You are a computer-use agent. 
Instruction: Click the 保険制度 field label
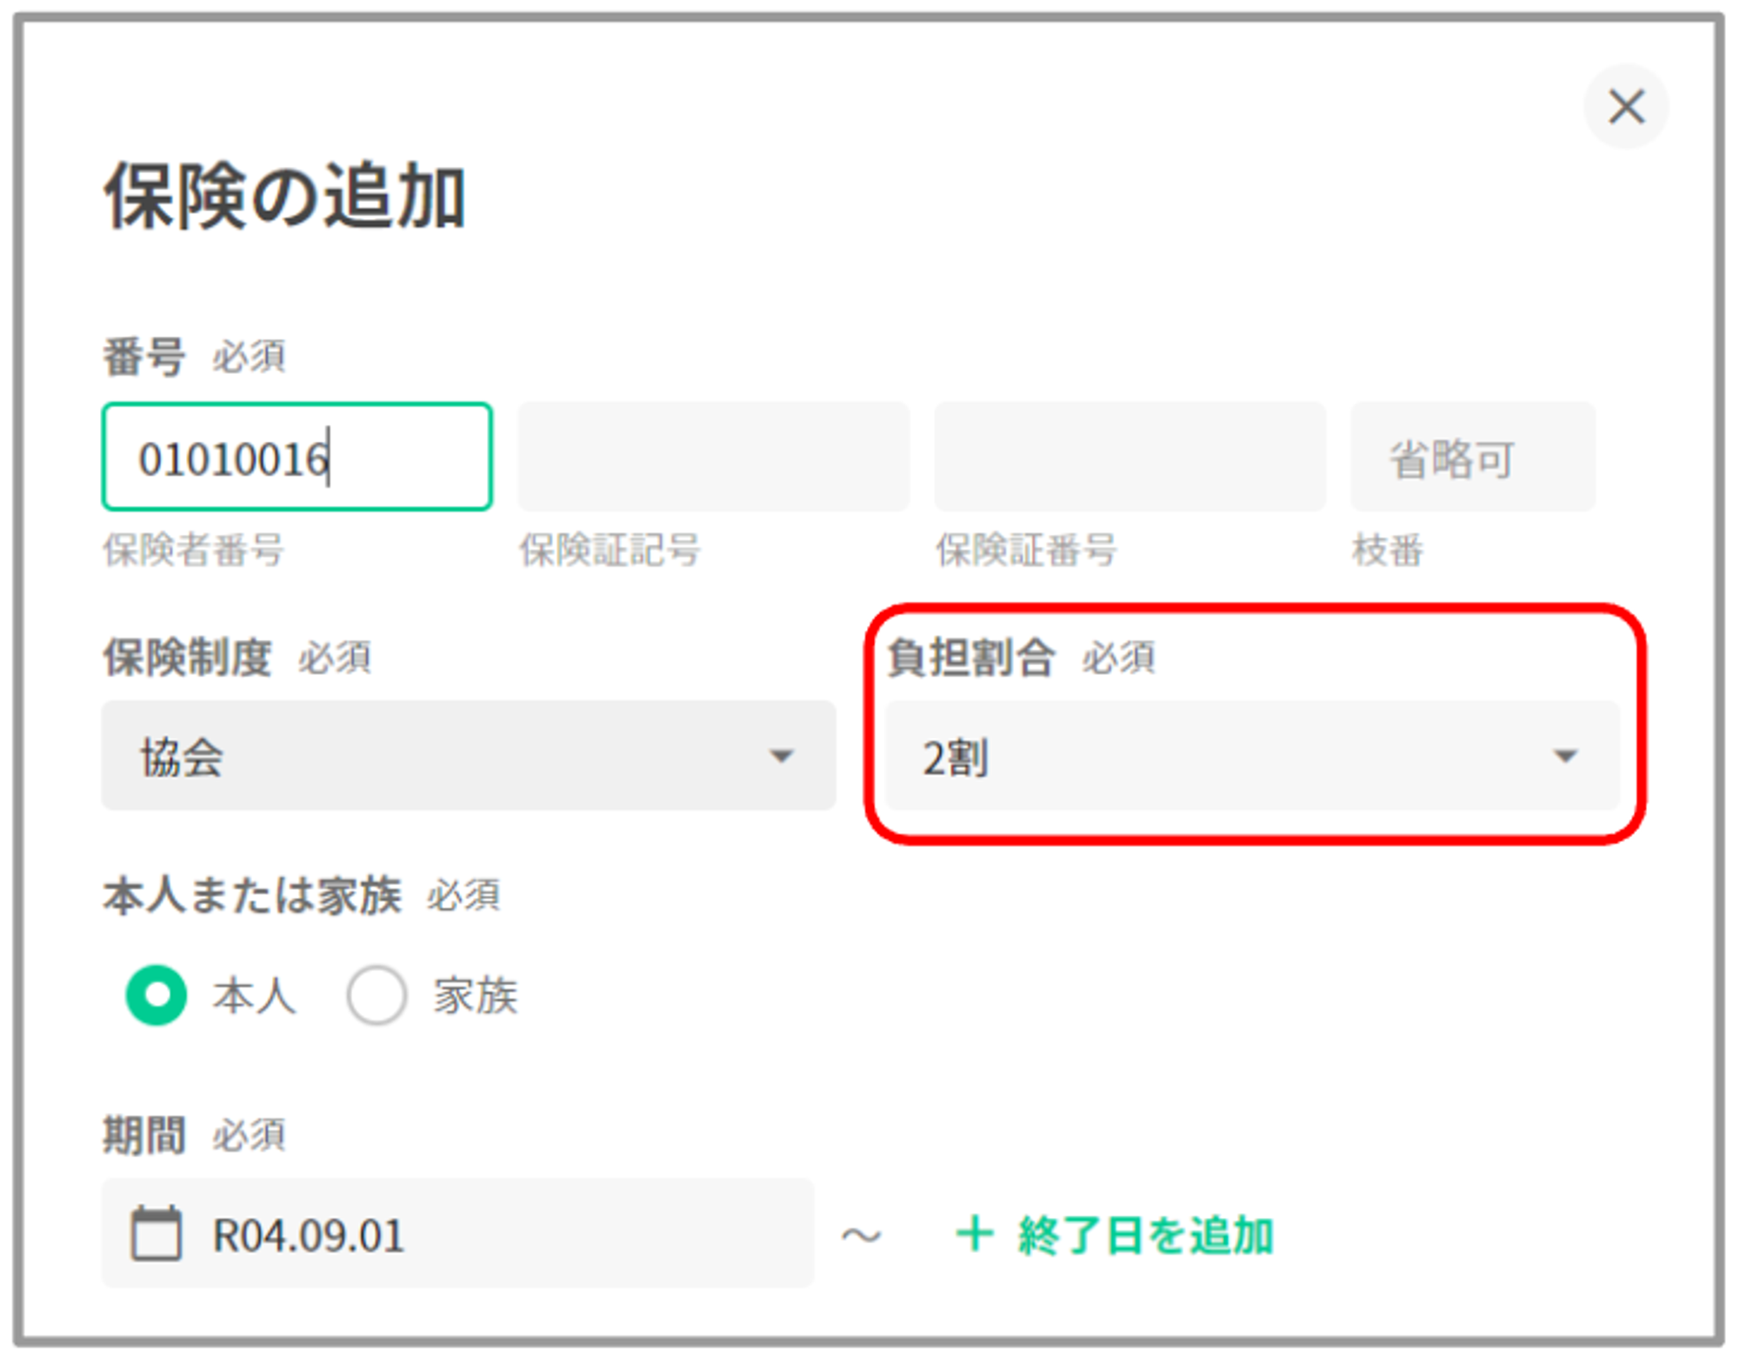188,657
